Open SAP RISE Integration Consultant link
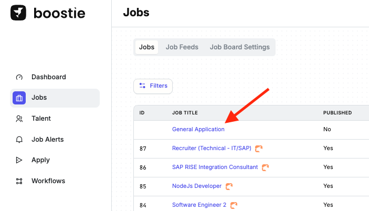 215,167
